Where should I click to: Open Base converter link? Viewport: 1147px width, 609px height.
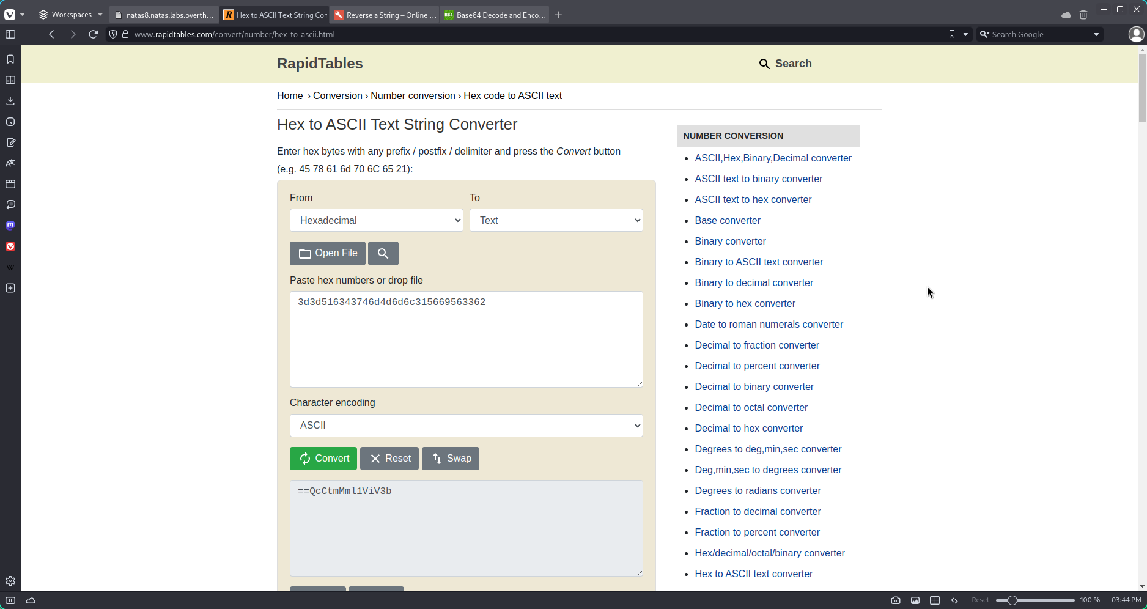click(x=728, y=220)
